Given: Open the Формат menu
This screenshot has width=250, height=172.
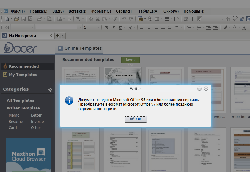Looking at the screenshot, I should pyautogui.click(x=101, y=11).
